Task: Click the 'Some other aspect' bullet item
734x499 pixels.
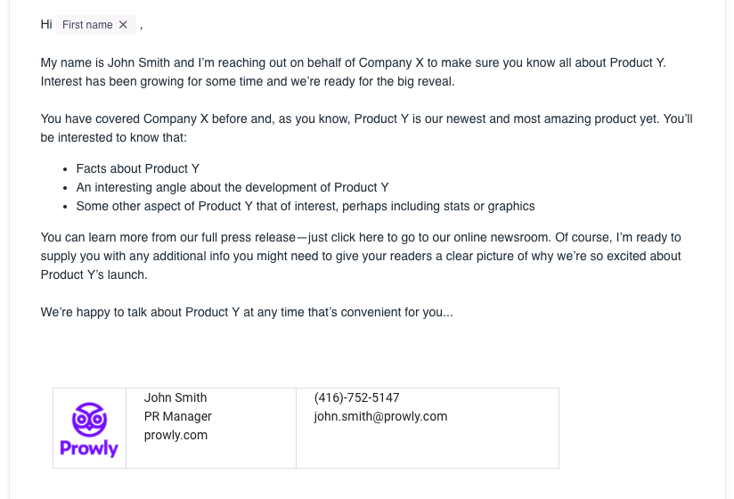Action: pos(305,206)
